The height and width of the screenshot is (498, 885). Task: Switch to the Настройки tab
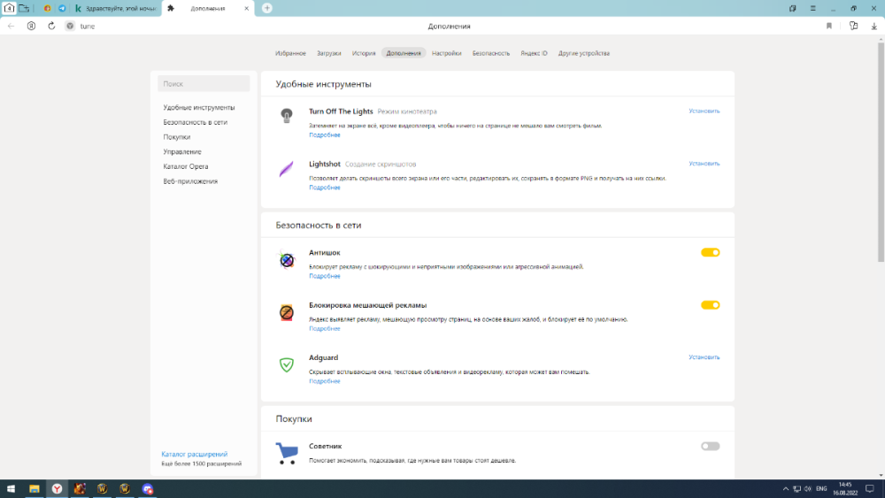click(446, 53)
